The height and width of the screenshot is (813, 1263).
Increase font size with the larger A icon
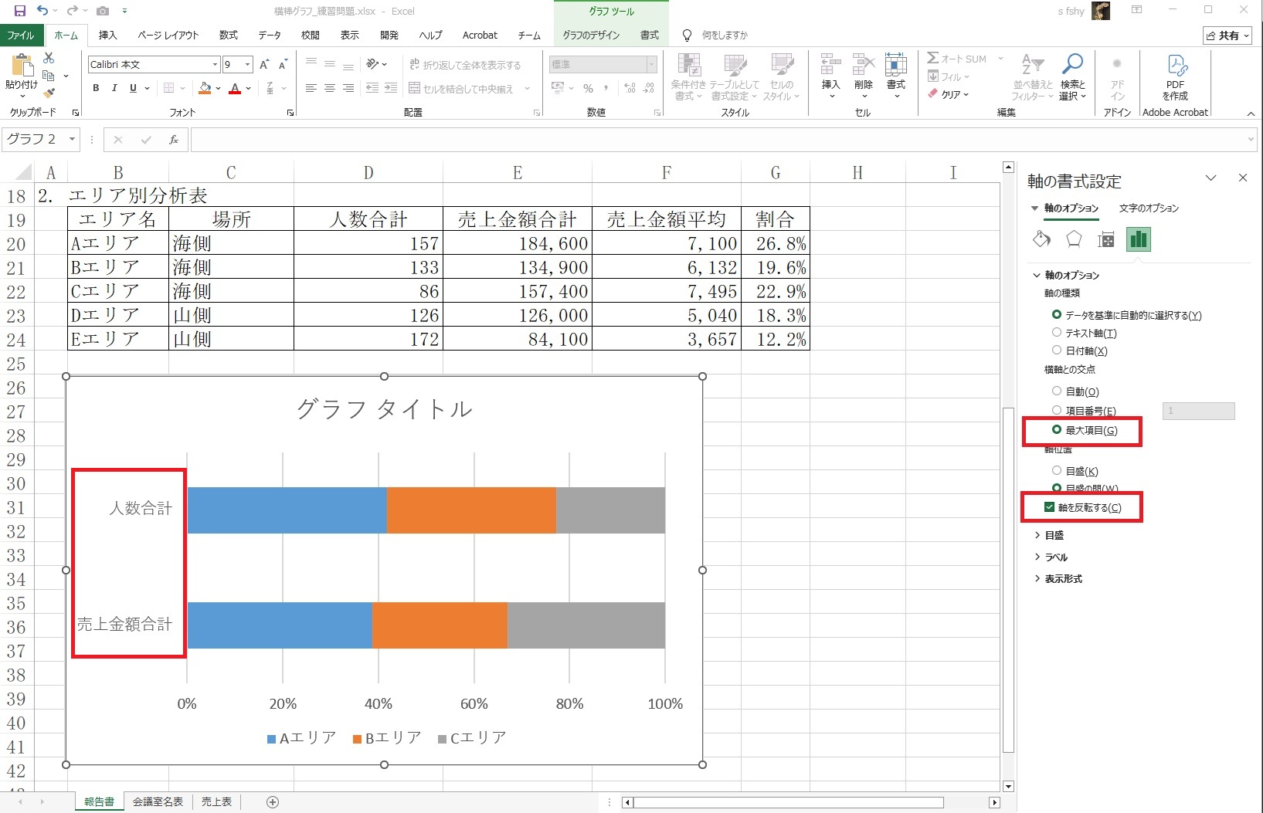click(264, 64)
